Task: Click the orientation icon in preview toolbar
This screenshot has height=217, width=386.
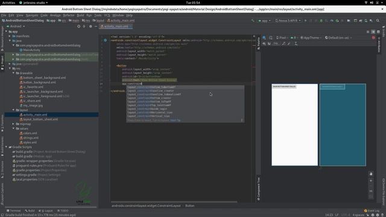Action: [x=271, y=37]
